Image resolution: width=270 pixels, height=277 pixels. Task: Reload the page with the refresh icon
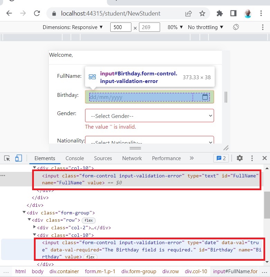(x=37, y=13)
